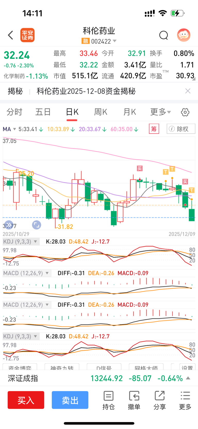Screen dimensions: 198x429
Task: Tap the 筹 chip distribution icon
Action: point(154,129)
